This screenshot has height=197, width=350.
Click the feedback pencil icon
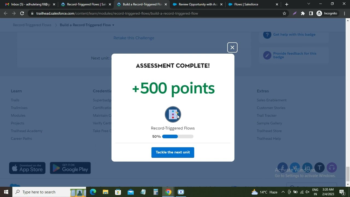(x=267, y=55)
